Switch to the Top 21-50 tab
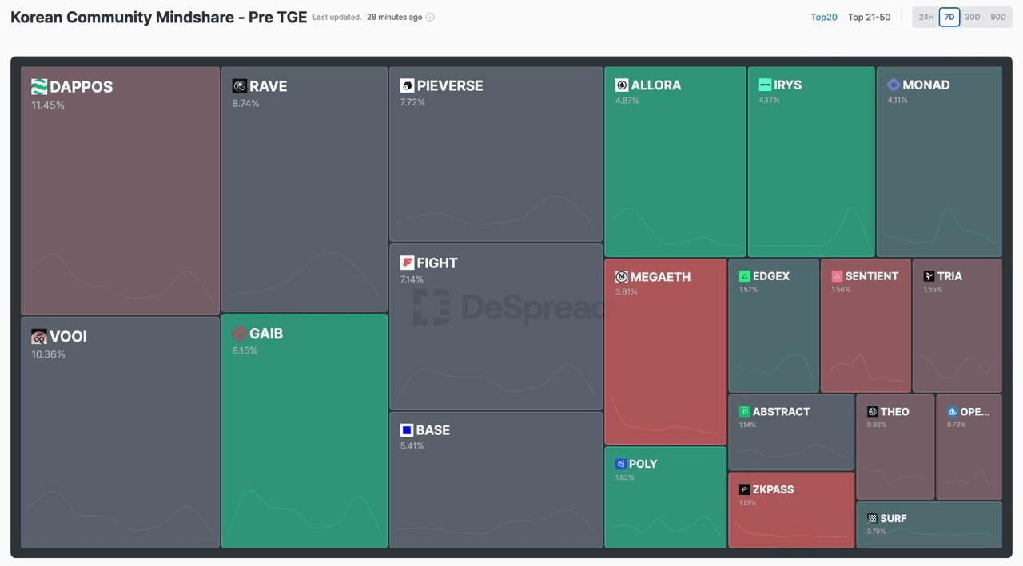 (869, 17)
